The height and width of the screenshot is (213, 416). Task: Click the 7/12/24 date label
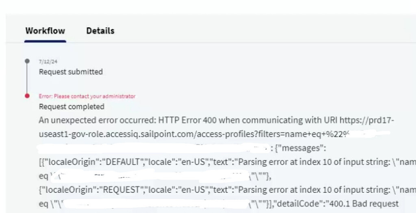(x=48, y=62)
